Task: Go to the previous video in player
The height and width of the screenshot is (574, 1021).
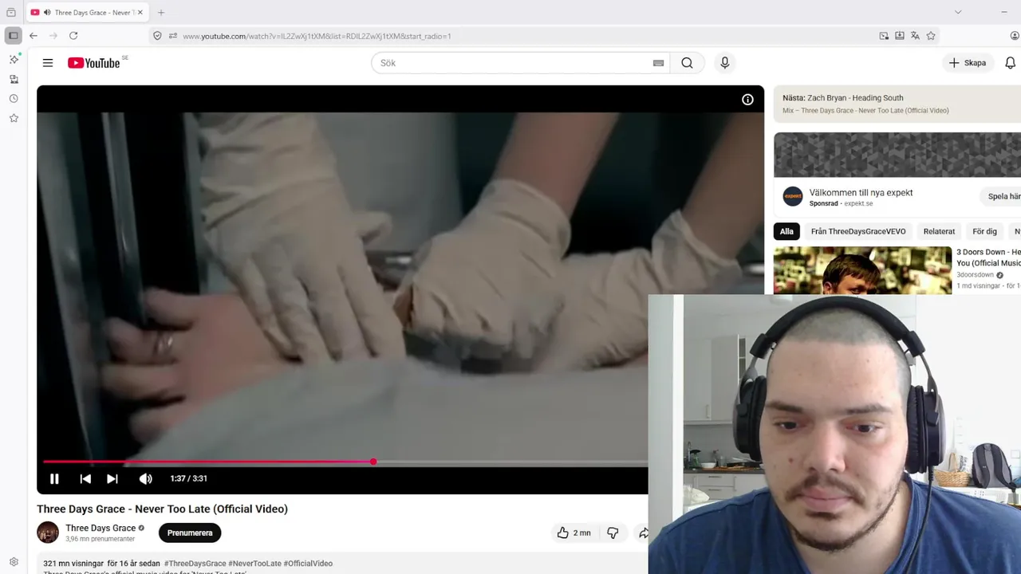Action: pyautogui.click(x=85, y=478)
